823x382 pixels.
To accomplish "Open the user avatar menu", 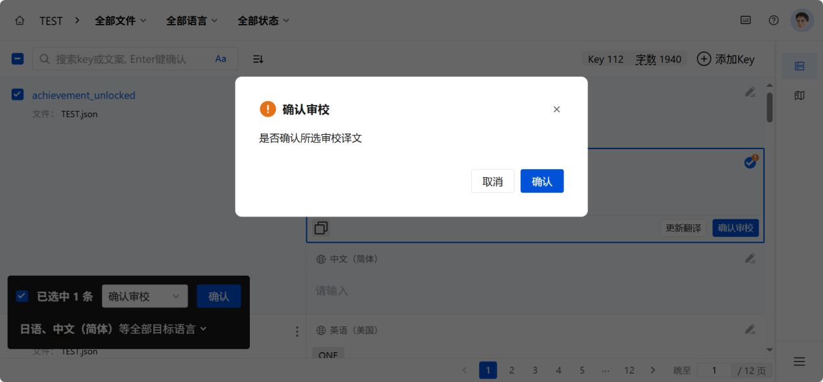I will click(802, 21).
